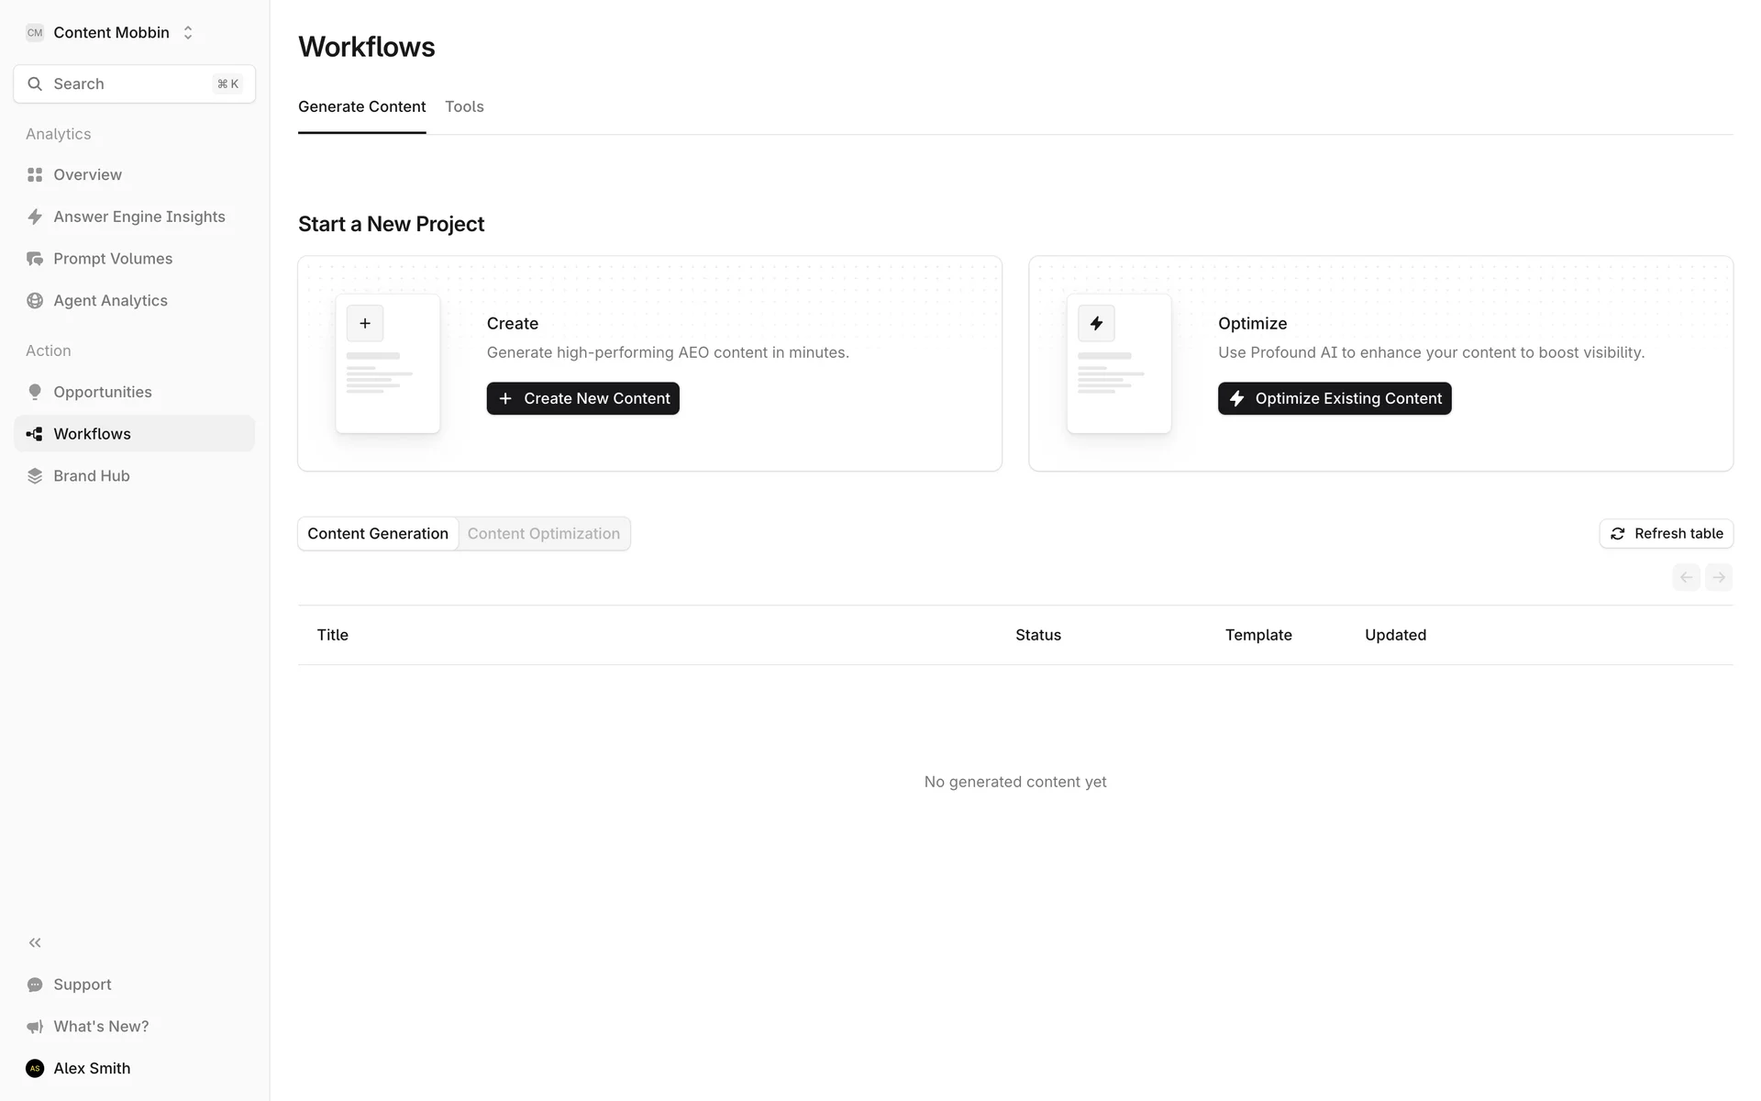Switch to the Tools tab
This screenshot has width=1761, height=1101.
pyautogui.click(x=464, y=106)
